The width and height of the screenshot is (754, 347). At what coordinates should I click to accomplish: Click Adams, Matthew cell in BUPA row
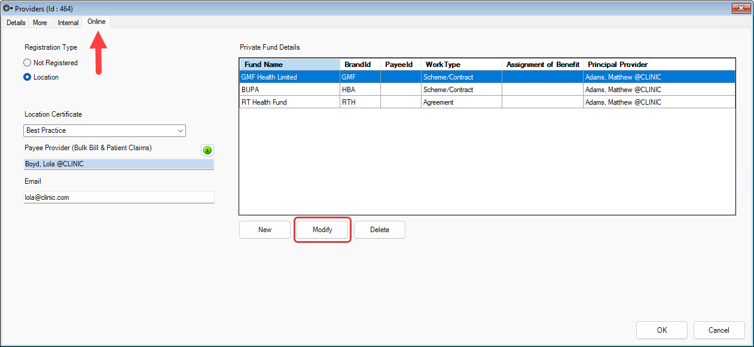pos(659,90)
